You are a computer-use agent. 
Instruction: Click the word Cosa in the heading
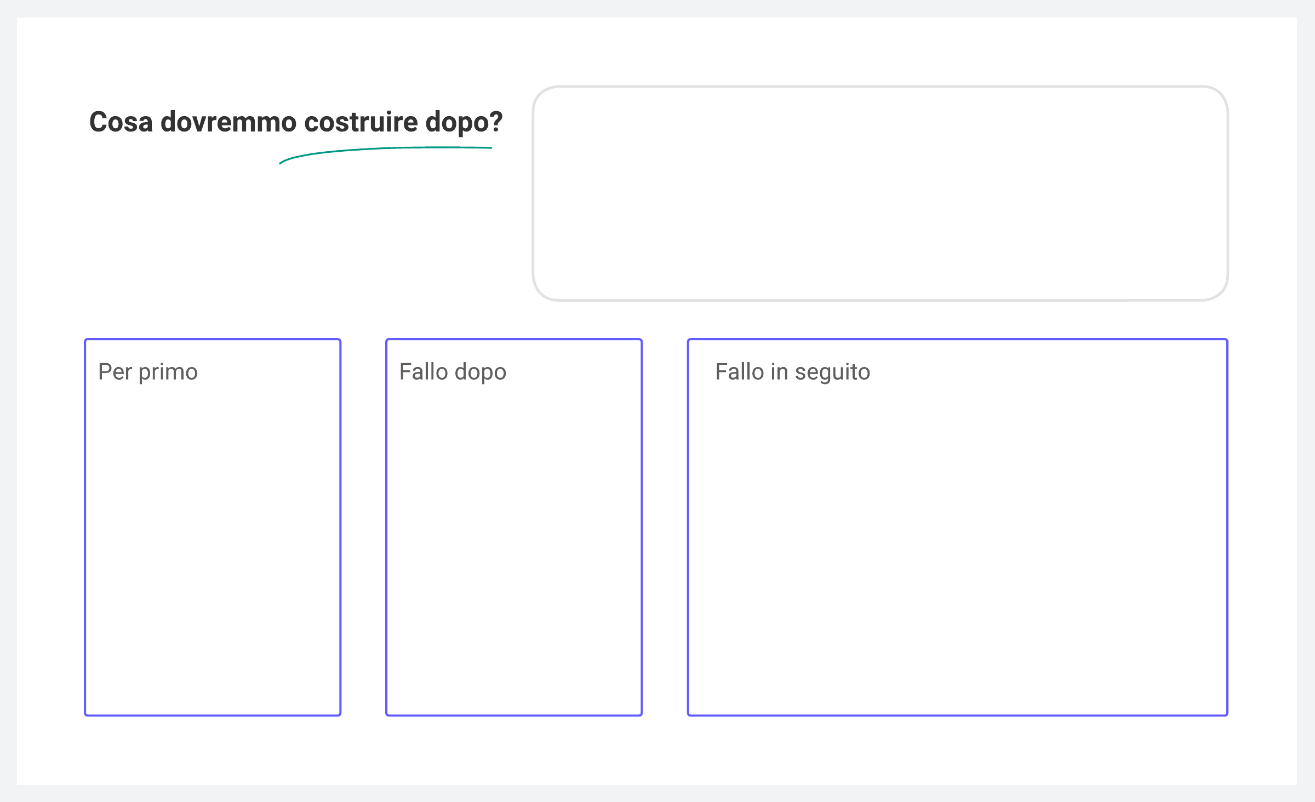click(121, 122)
